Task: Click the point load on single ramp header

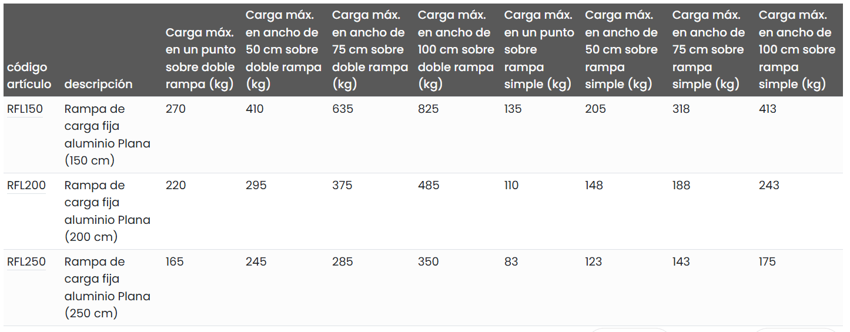Action: pyautogui.click(x=538, y=50)
